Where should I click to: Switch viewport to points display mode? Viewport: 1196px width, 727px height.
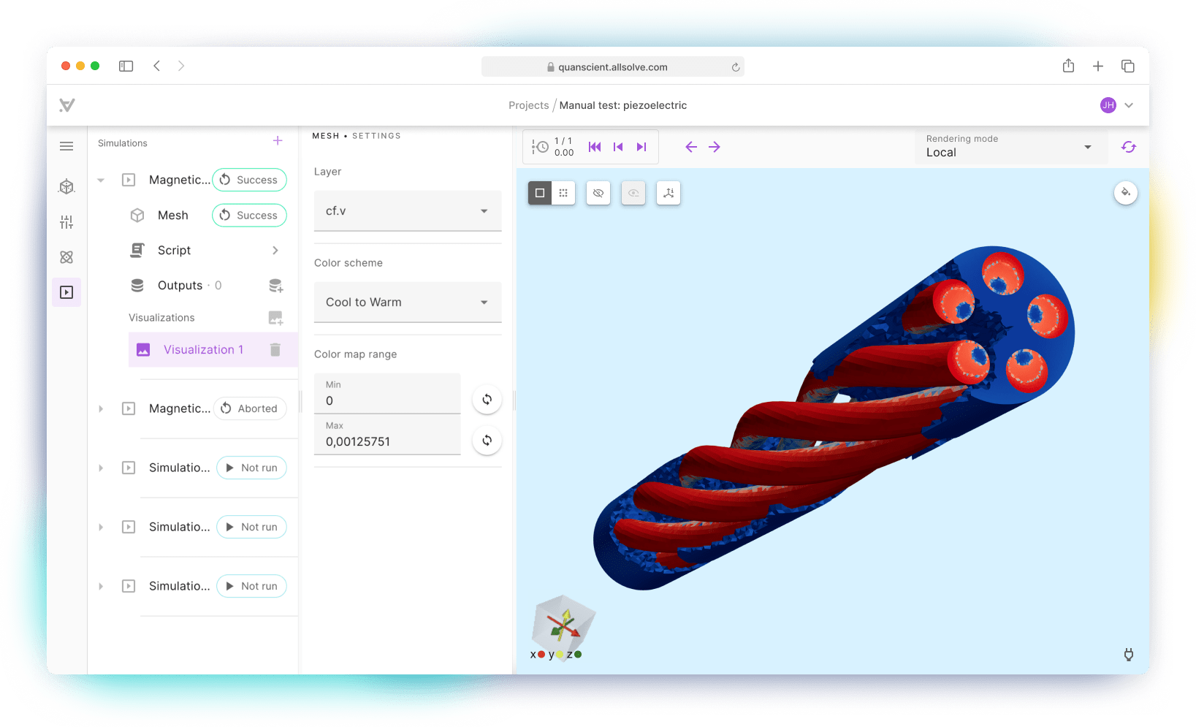563,193
